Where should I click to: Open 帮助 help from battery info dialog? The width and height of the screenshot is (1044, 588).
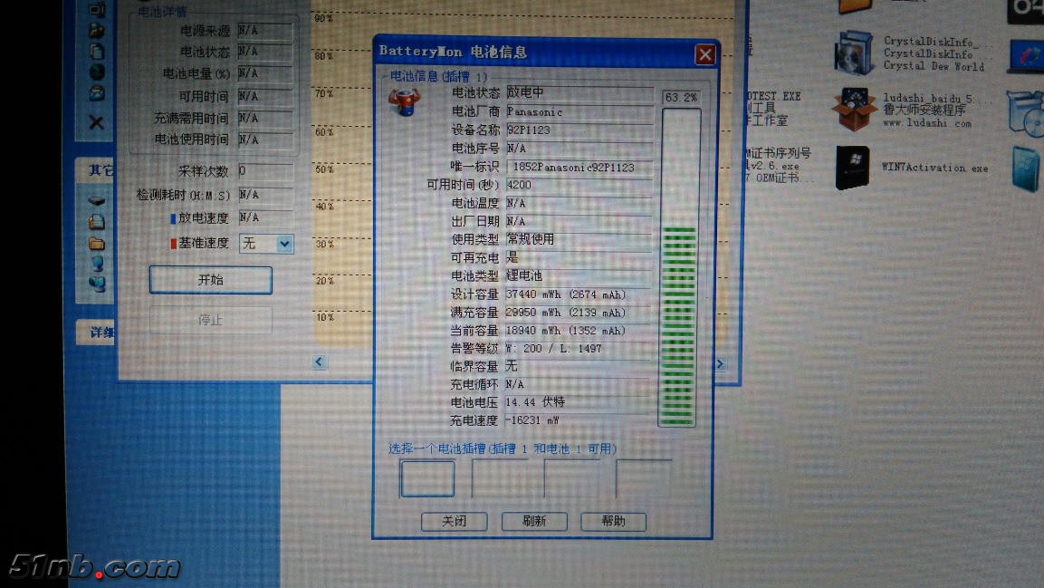[613, 521]
